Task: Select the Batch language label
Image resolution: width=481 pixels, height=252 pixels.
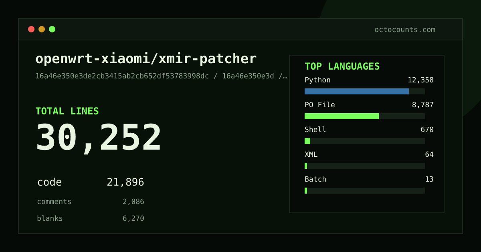Action: (x=315, y=179)
